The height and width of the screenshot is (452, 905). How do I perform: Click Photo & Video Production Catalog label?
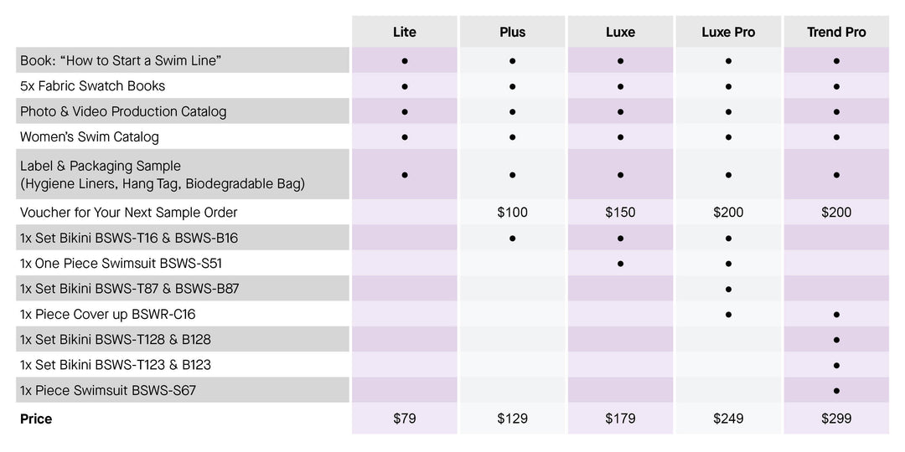click(123, 111)
